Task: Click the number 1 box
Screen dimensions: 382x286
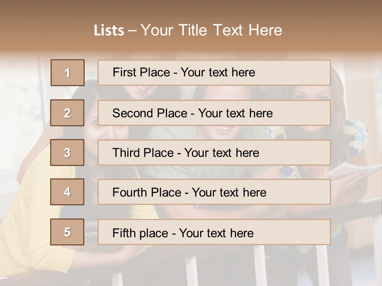Action: click(x=67, y=73)
